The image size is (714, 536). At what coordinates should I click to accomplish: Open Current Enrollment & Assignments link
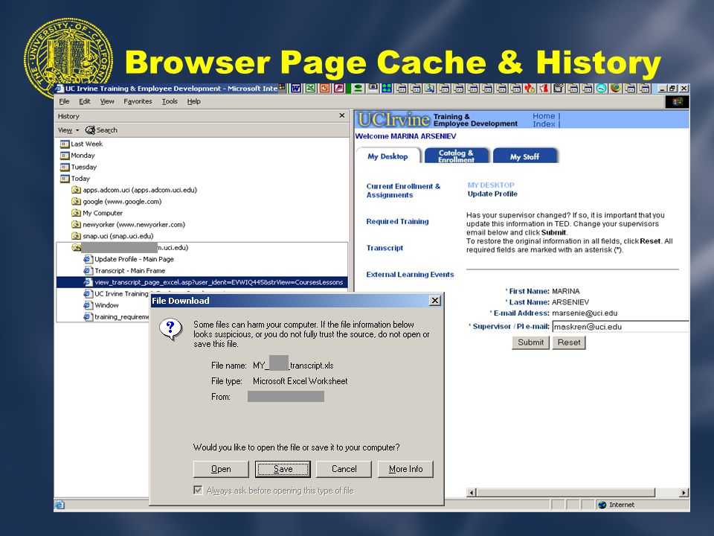[403, 191]
